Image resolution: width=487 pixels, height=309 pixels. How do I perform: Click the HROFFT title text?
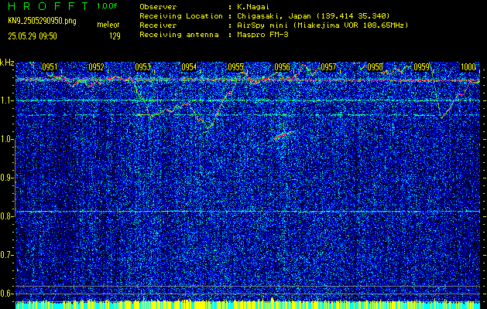pyautogui.click(x=47, y=6)
